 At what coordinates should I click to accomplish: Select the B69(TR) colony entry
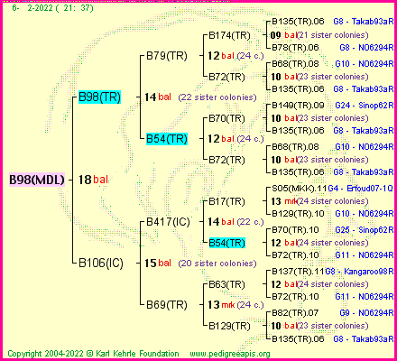pos(167,305)
